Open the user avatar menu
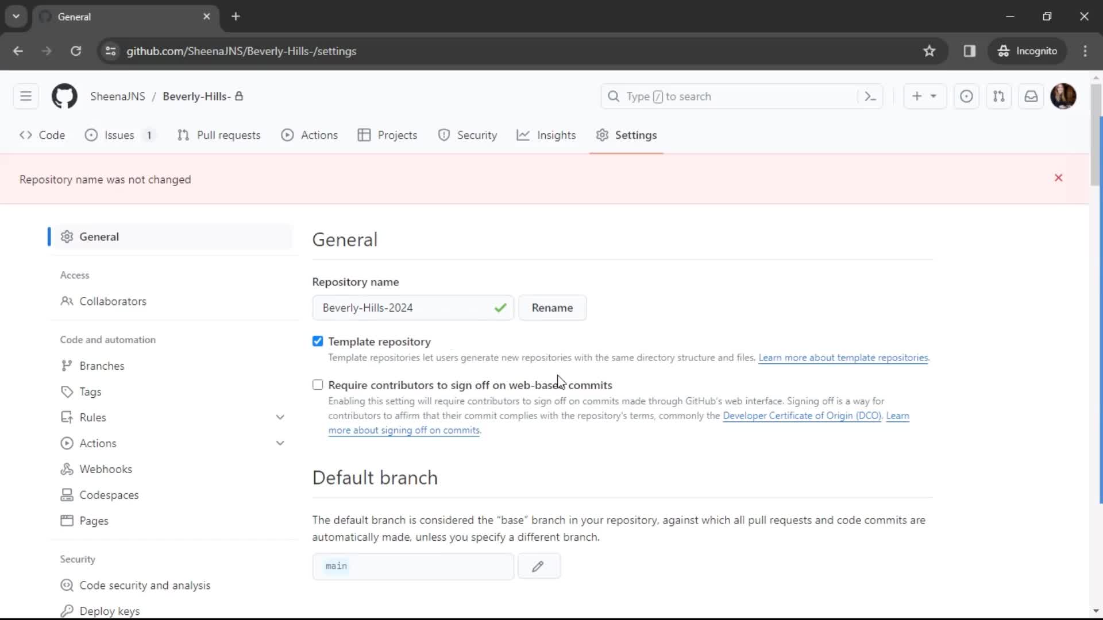 1063,96
